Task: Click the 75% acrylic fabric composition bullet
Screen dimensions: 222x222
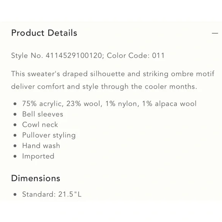Action: coord(109,104)
